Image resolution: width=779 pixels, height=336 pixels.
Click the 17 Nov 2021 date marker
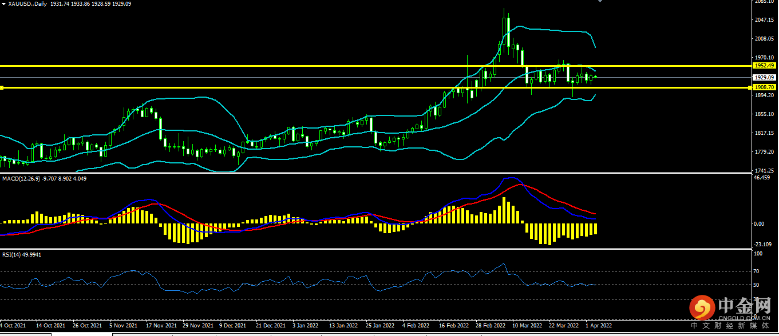pos(160,325)
